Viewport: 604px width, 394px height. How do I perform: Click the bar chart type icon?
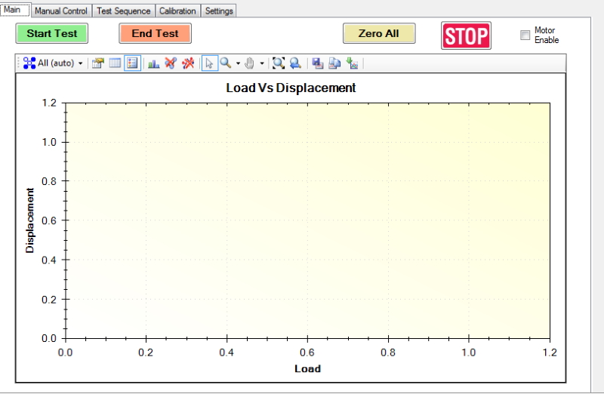[x=153, y=63]
